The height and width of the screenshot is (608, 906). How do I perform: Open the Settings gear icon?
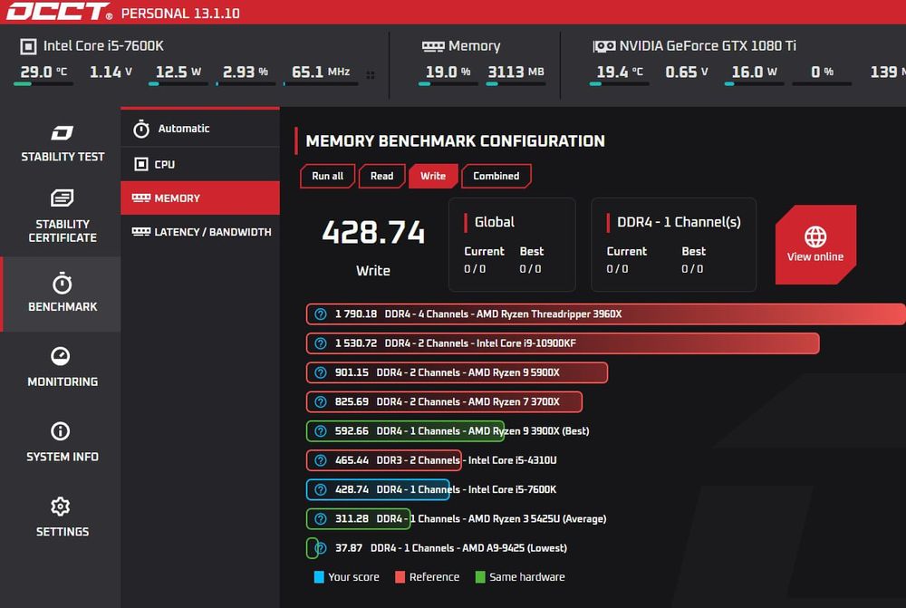61,507
